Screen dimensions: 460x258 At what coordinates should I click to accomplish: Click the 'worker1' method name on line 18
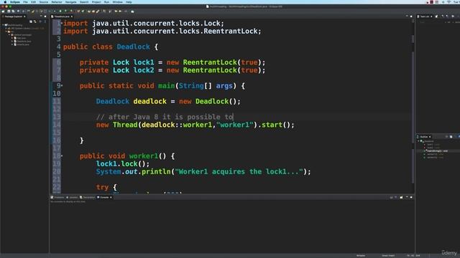[x=144, y=156]
